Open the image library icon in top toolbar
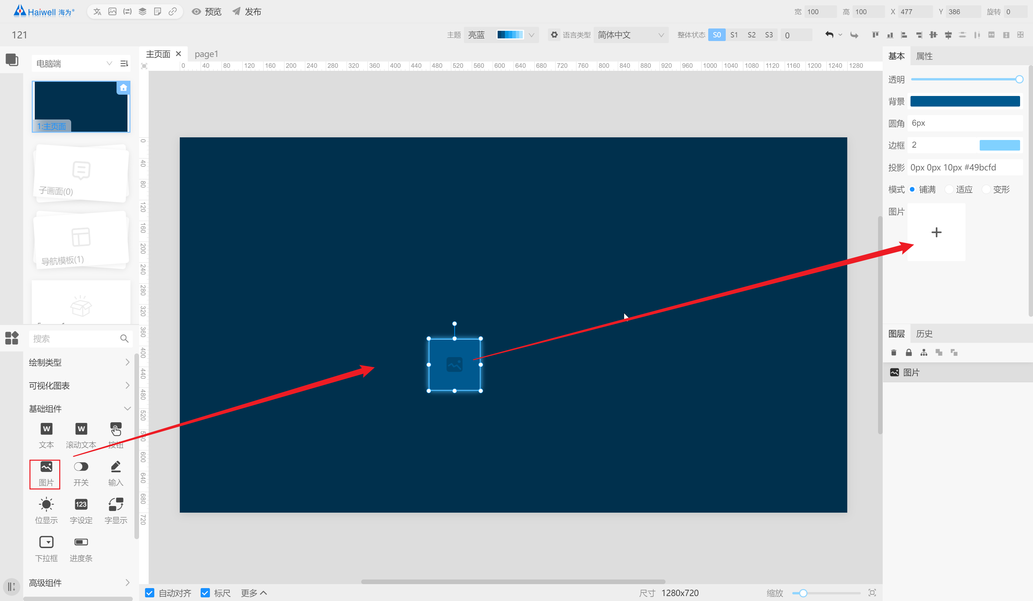The width and height of the screenshot is (1033, 601). 112,12
